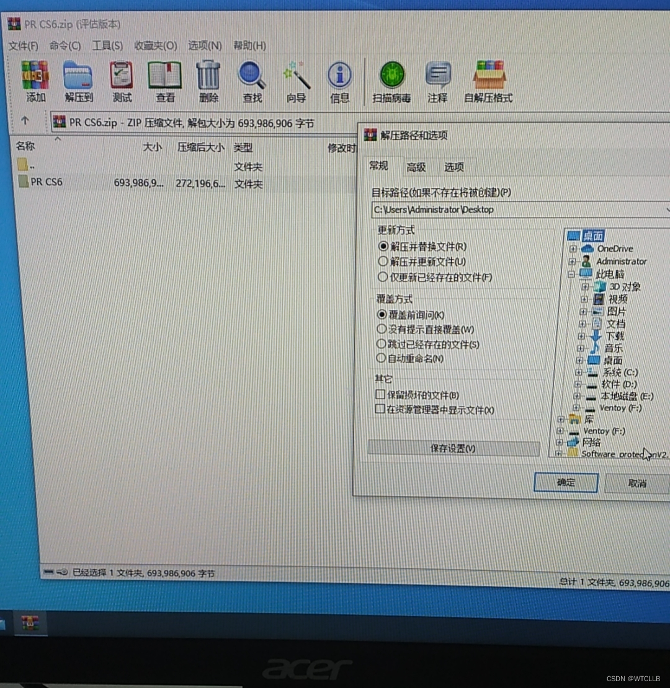Click the WinRAR icon in the taskbar

[30, 623]
